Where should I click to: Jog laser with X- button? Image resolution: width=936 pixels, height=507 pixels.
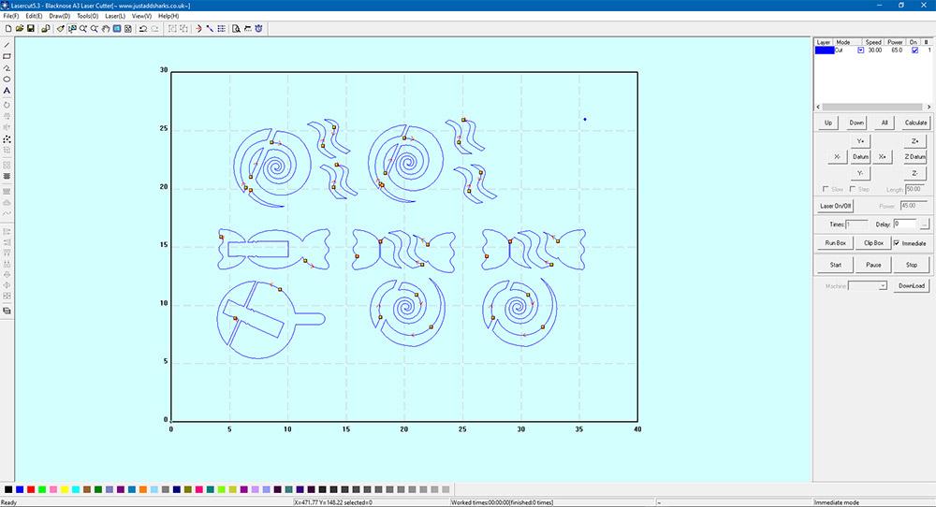click(x=838, y=157)
